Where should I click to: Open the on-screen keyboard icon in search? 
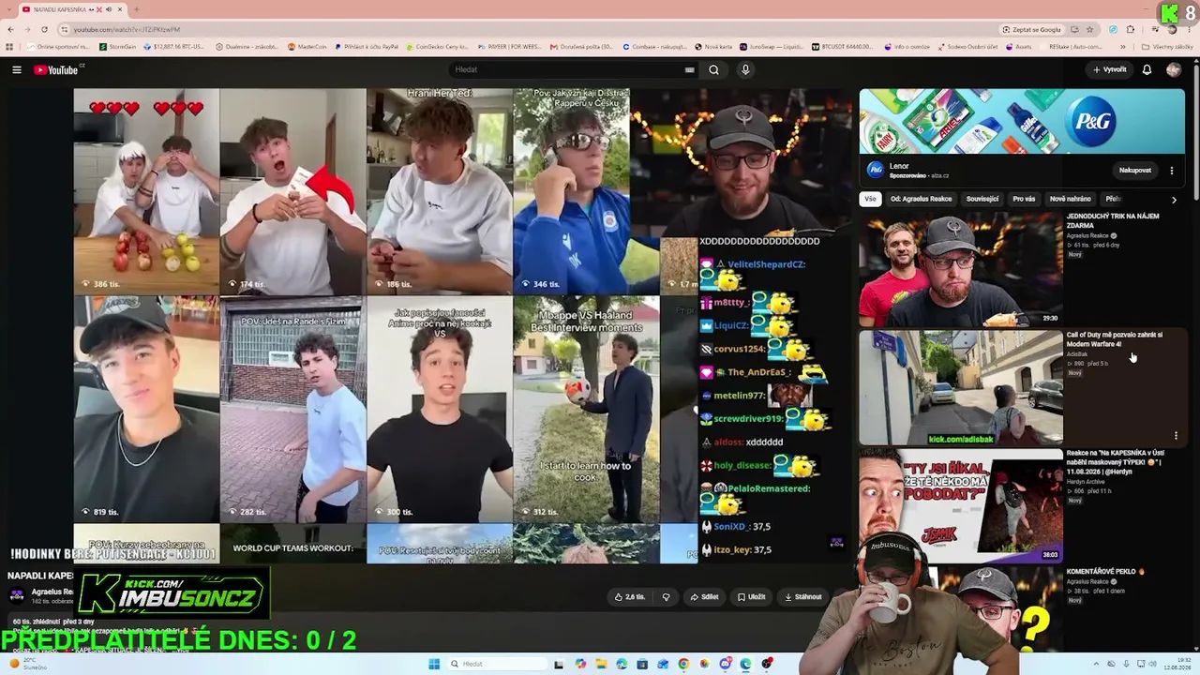(x=689, y=70)
